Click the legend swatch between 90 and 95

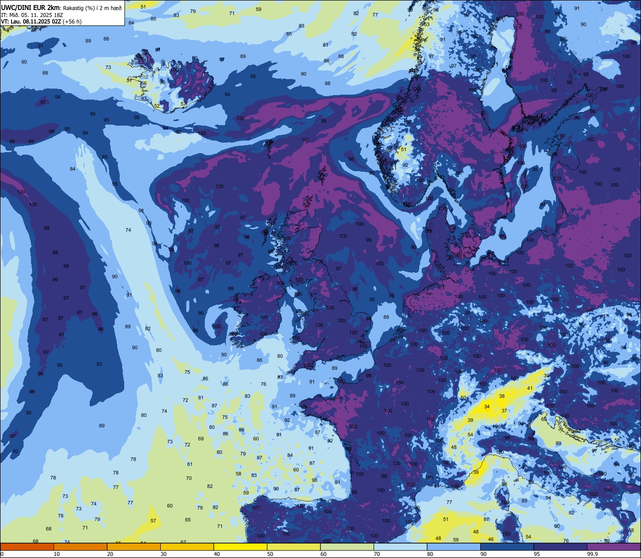point(507,546)
